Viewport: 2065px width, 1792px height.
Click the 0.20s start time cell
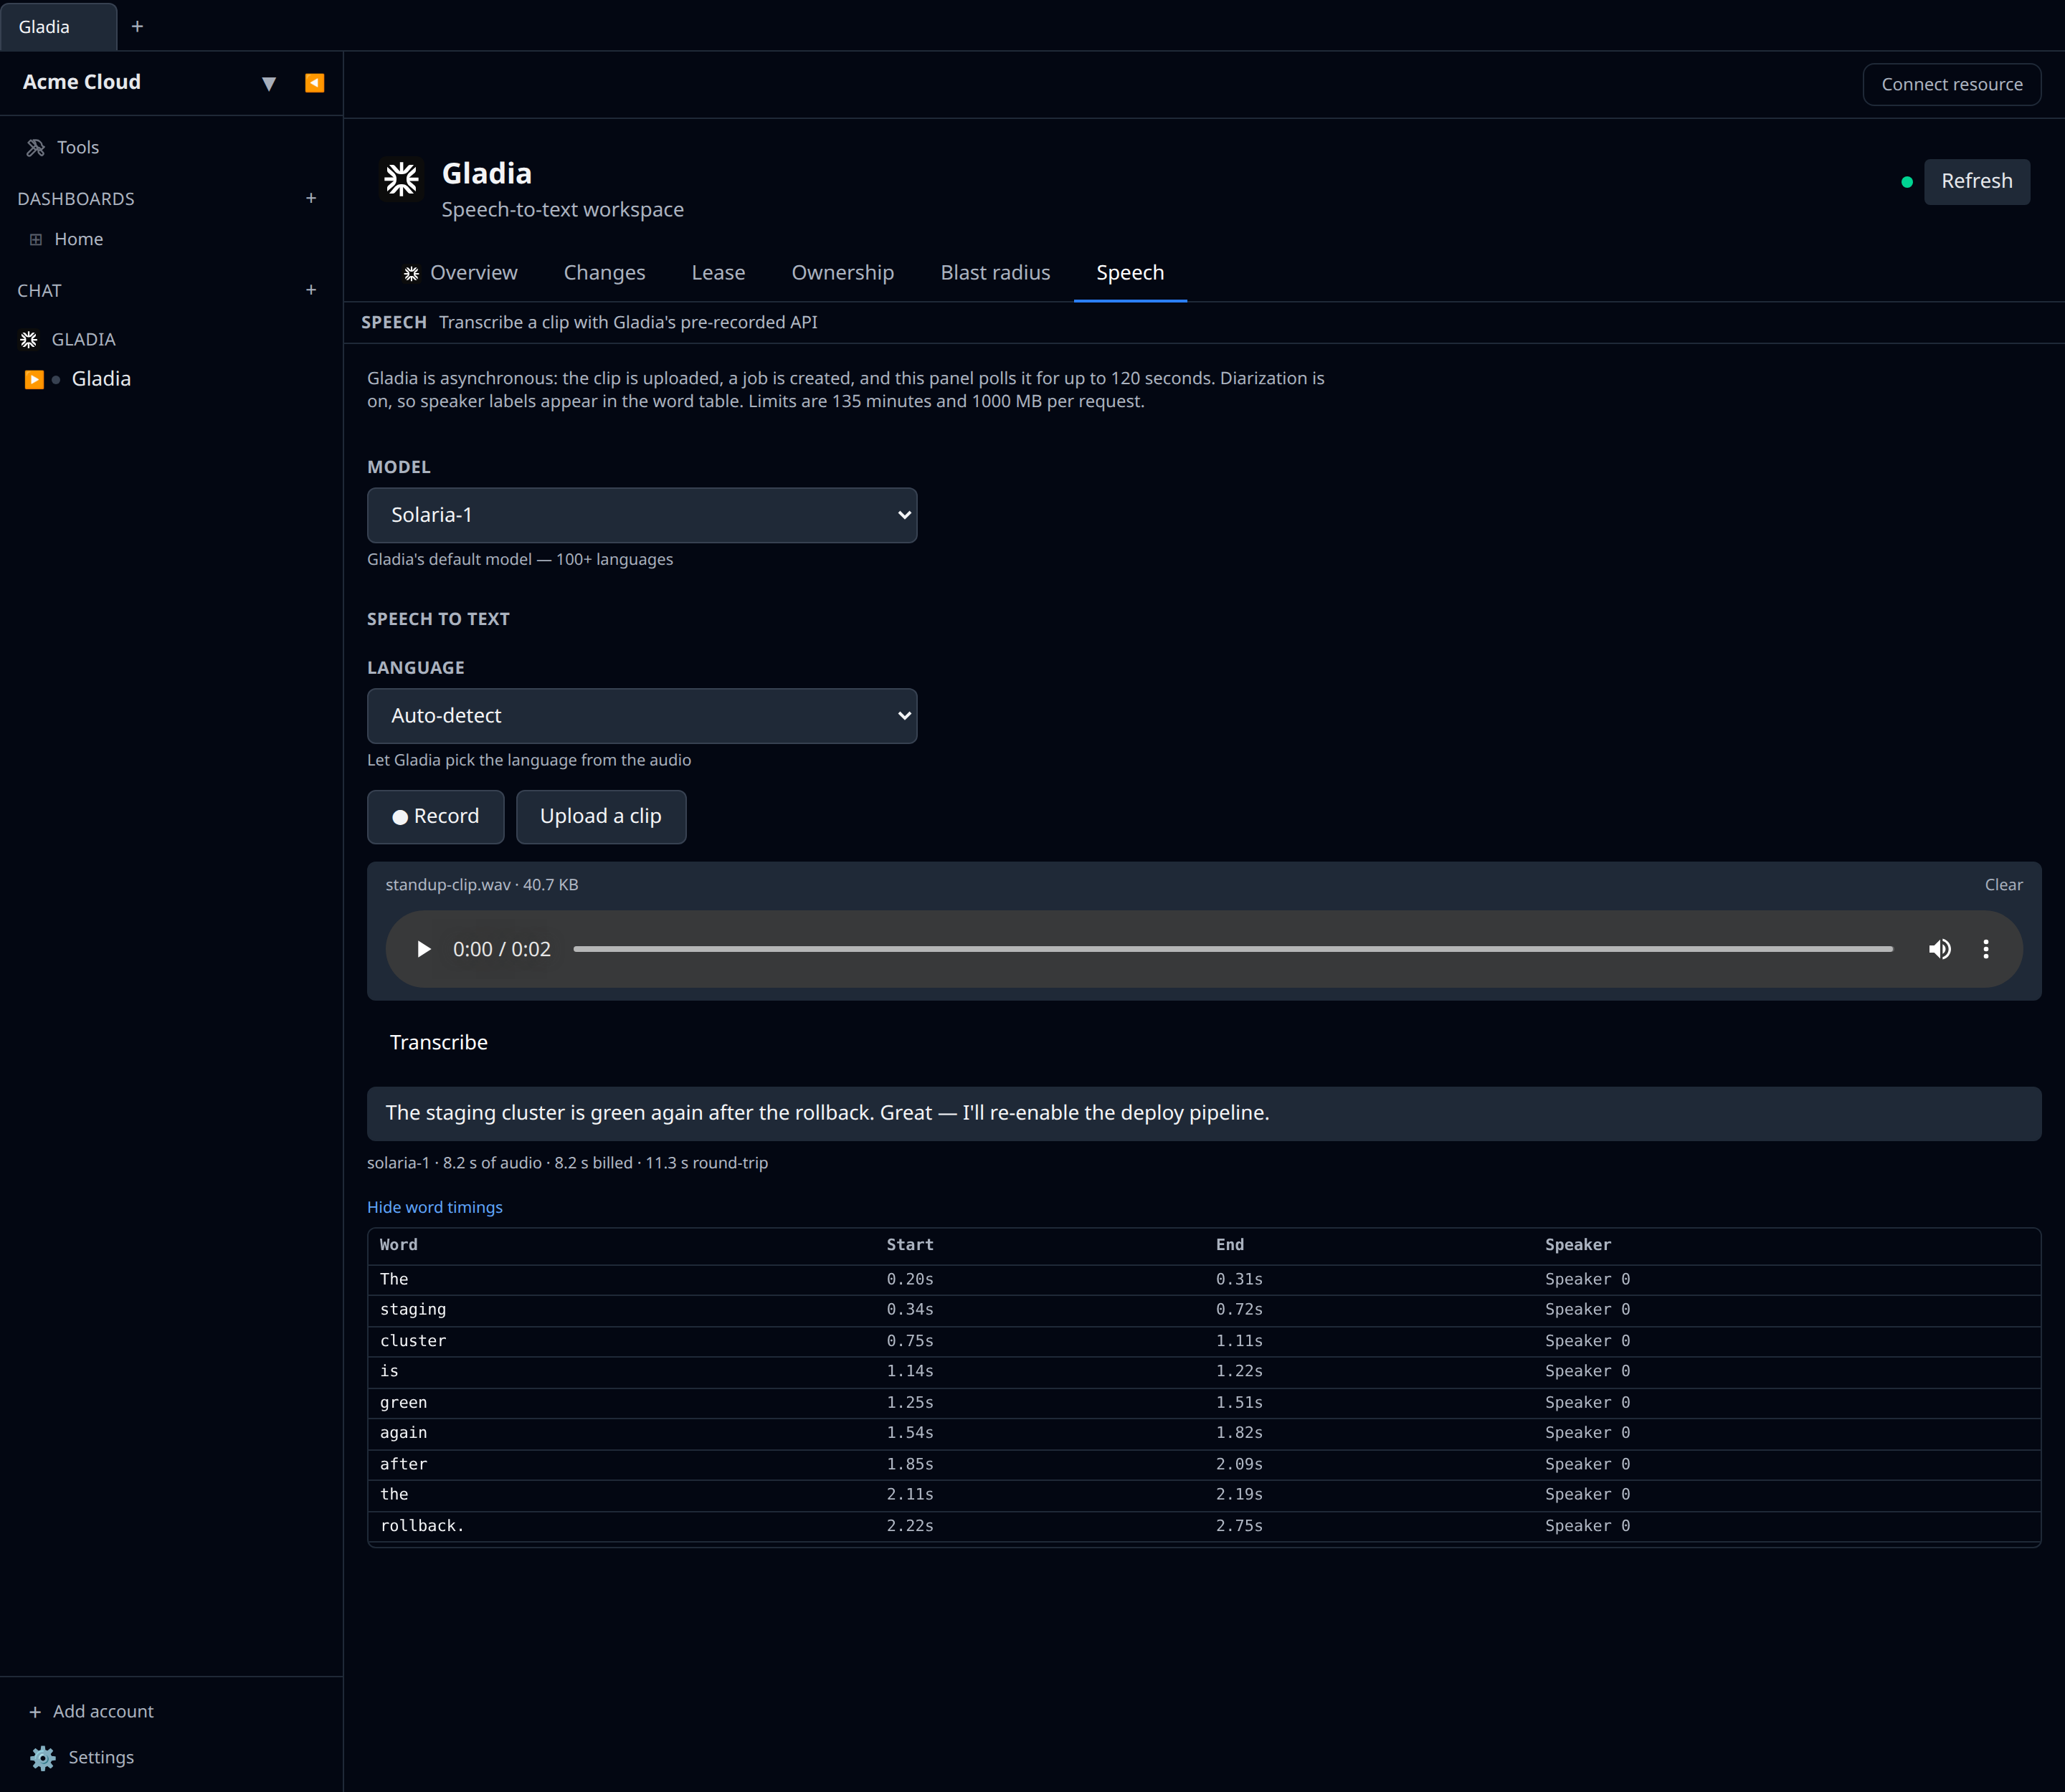[x=909, y=1279]
